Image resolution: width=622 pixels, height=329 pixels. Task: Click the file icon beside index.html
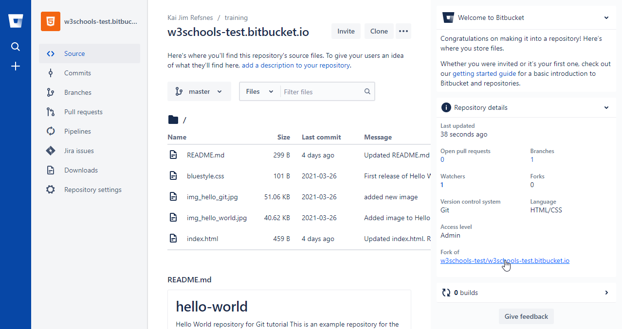(173, 239)
